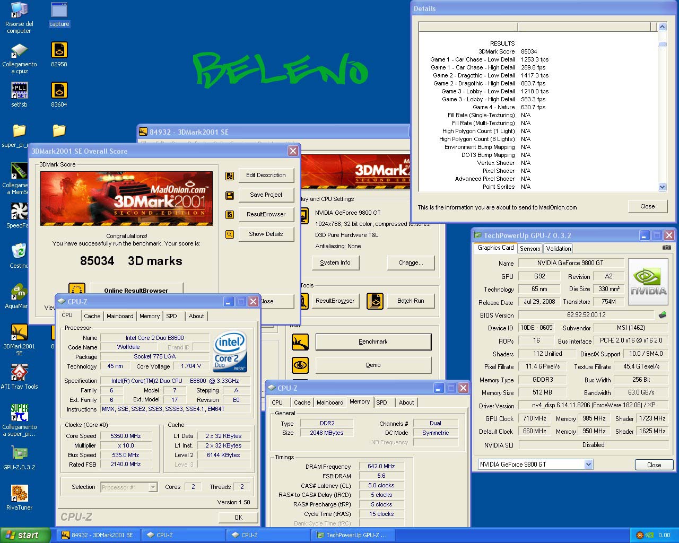The width and height of the screenshot is (679, 543).
Task: Open the 82958 desktop file icon
Action: point(59,54)
